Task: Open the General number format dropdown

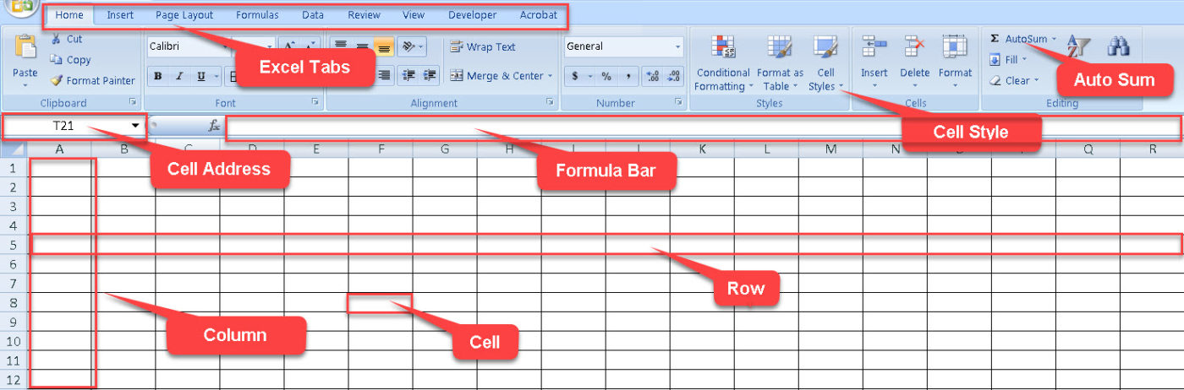Action: point(677,47)
